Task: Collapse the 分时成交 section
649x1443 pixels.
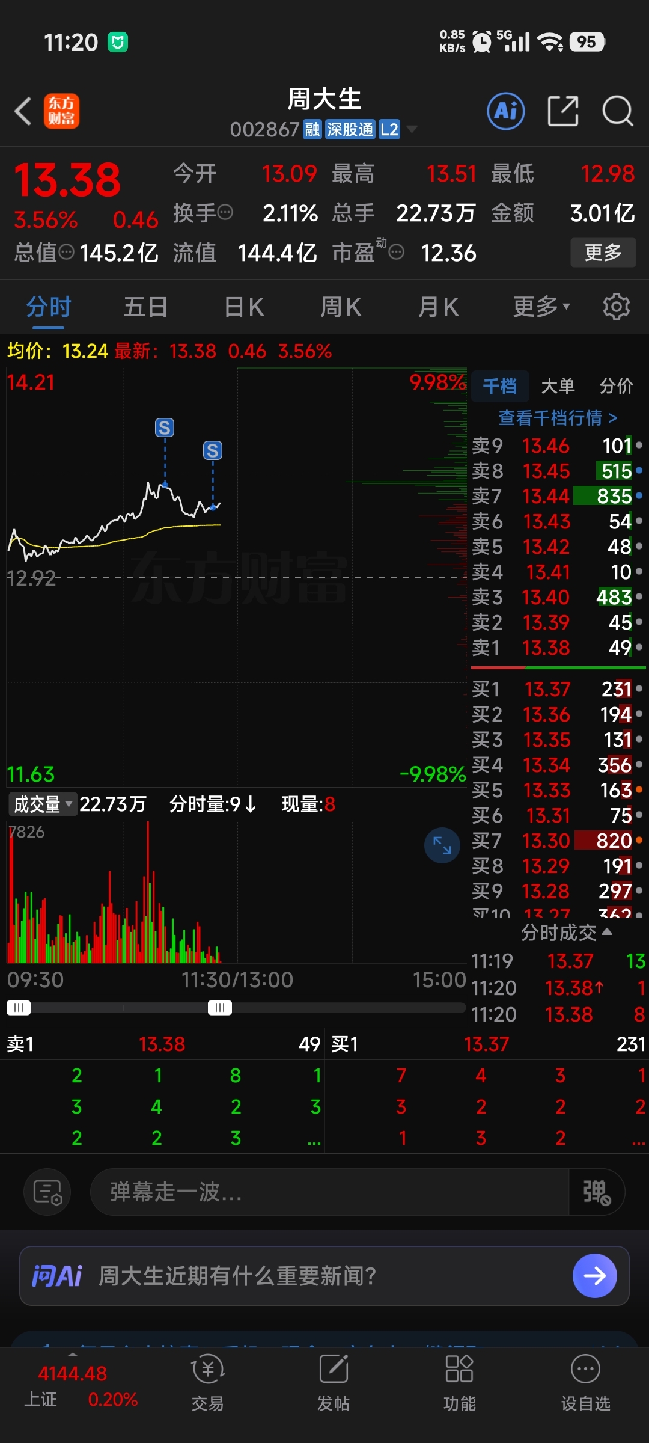Action: point(567,932)
